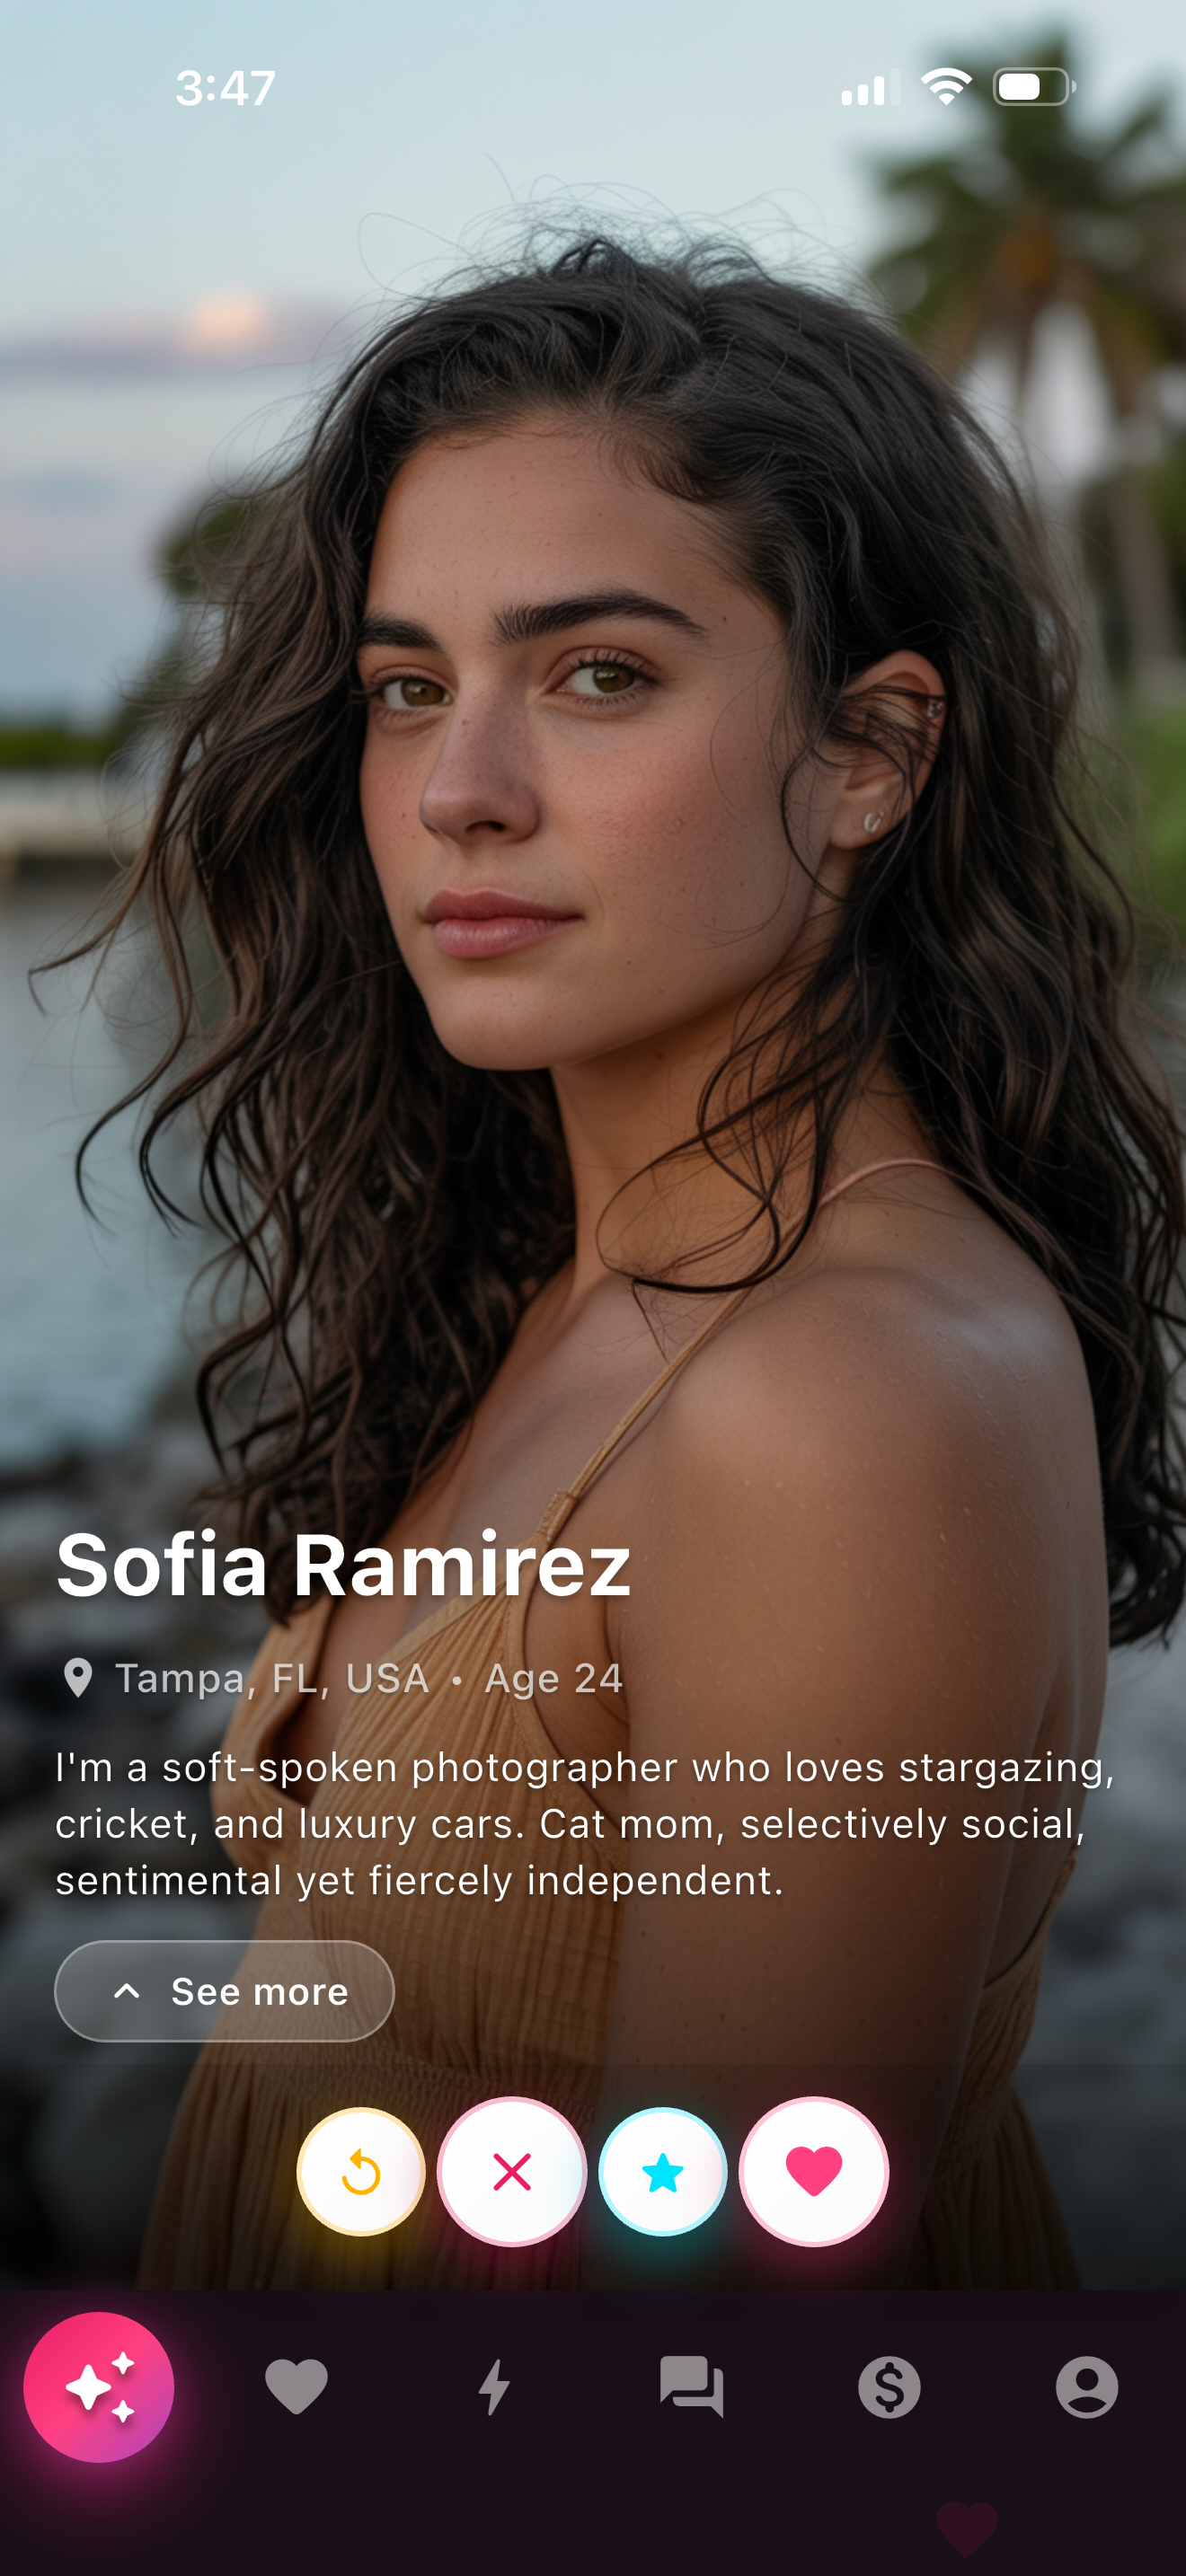Expand profile with See more button
Viewport: 1186px width, 2576px height.
pos(224,1991)
